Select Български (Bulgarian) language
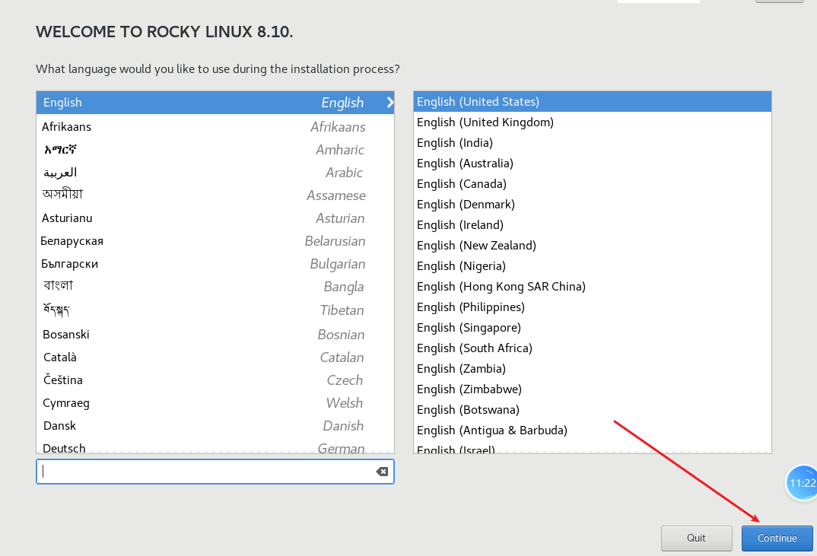Image resolution: width=817 pixels, height=556 pixels. pyautogui.click(x=215, y=264)
